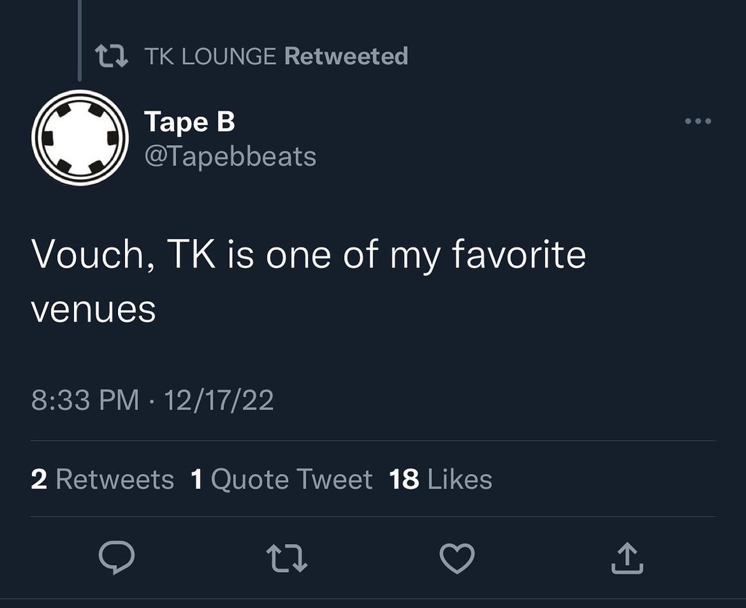View the 2 Retweets list
Image resolution: width=746 pixels, height=608 pixels.
tap(102, 479)
